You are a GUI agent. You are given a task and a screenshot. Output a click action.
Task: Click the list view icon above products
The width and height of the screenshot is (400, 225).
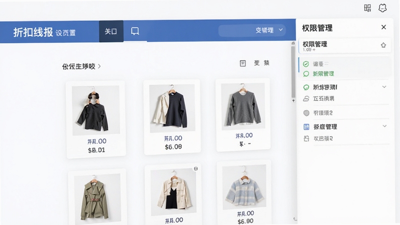tap(242, 63)
